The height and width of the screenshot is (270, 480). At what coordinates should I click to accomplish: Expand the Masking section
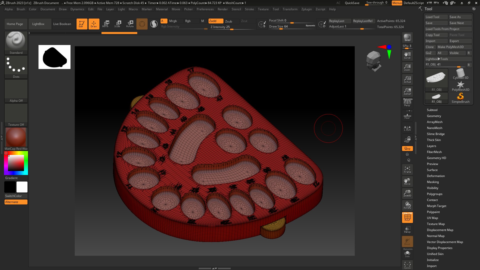pyautogui.click(x=433, y=182)
